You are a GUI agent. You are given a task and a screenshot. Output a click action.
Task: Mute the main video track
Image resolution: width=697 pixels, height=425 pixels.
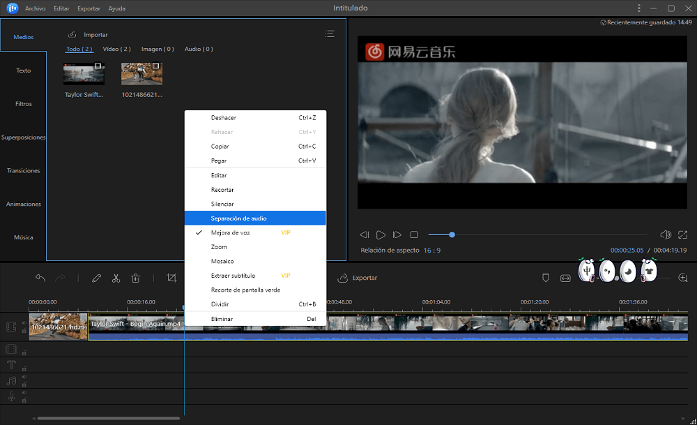(24, 324)
